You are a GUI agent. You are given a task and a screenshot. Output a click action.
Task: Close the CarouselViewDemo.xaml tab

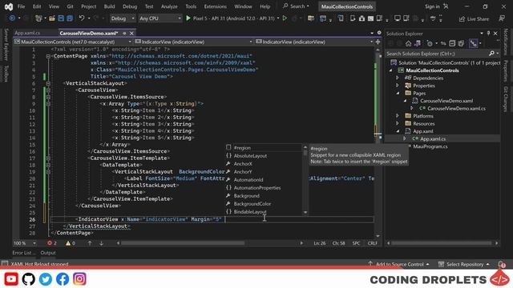point(131,34)
